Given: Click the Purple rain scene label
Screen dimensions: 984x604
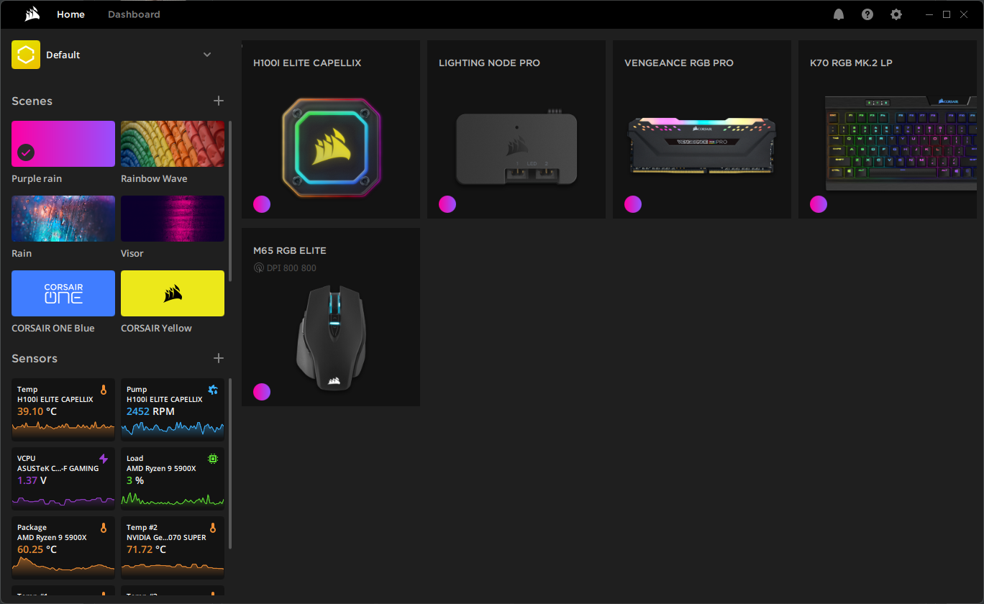Looking at the screenshot, I should pyautogui.click(x=37, y=179).
